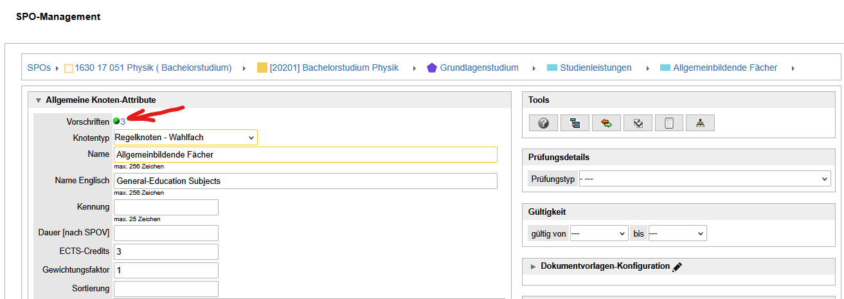Expand the Dokumentvorlagen-Konfiguration section
Screen dimensions: 844x299
point(534,266)
